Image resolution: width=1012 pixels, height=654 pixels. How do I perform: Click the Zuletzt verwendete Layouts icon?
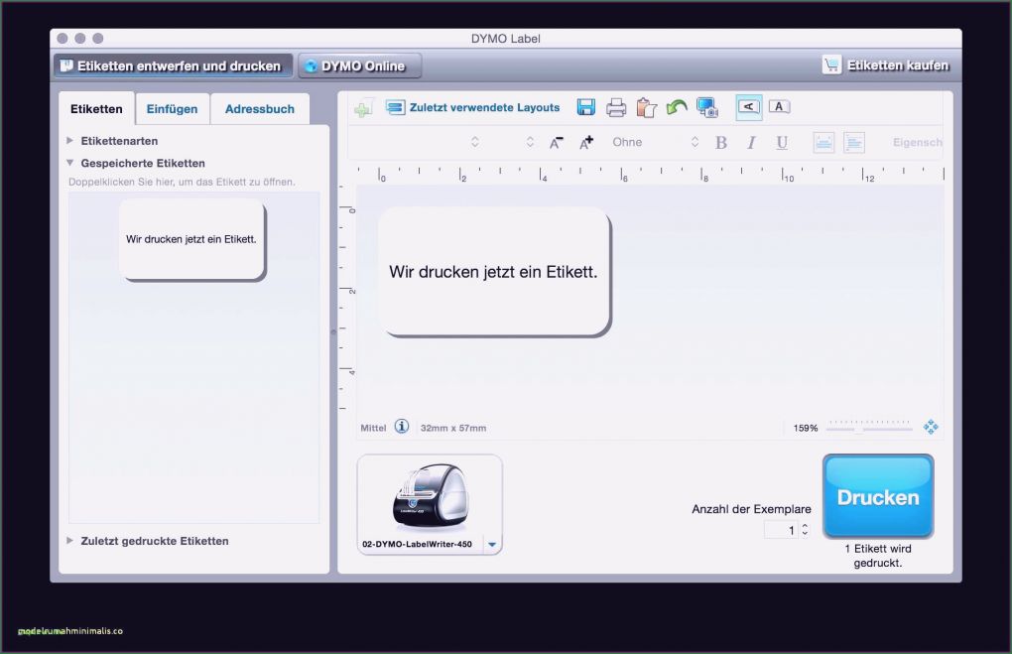click(394, 106)
